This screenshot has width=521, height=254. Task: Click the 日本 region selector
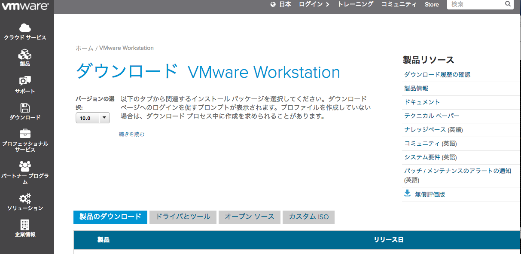coord(285,4)
